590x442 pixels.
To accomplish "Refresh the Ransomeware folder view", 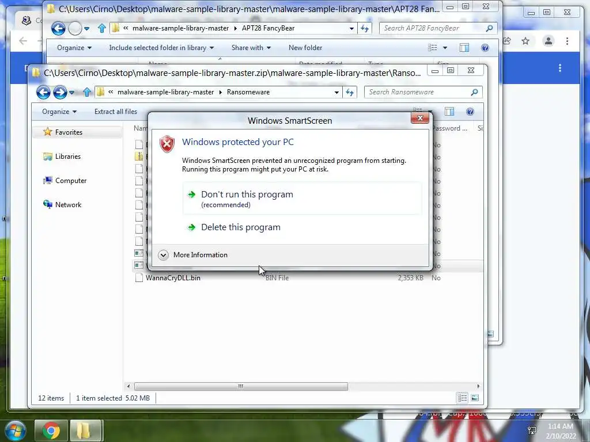I will pos(350,92).
